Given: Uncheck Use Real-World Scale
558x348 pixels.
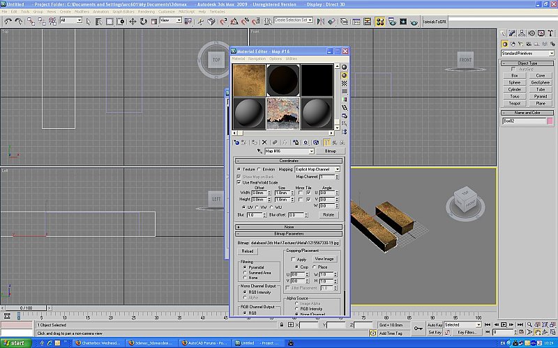Looking at the screenshot, I should click(239, 182).
